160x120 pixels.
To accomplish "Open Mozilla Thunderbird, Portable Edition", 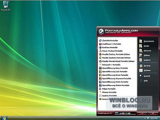I will (x=117, y=61).
